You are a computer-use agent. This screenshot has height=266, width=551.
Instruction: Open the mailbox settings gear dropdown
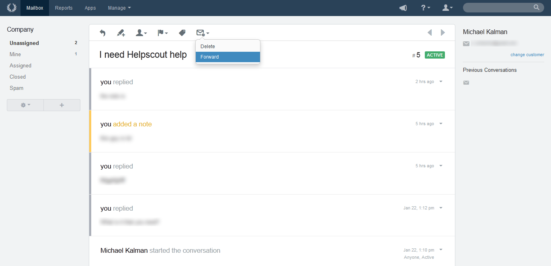click(25, 105)
